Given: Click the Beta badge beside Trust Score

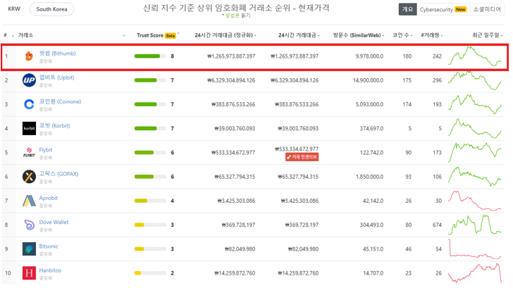Looking at the screenshot, I should (x=171, y=36).
